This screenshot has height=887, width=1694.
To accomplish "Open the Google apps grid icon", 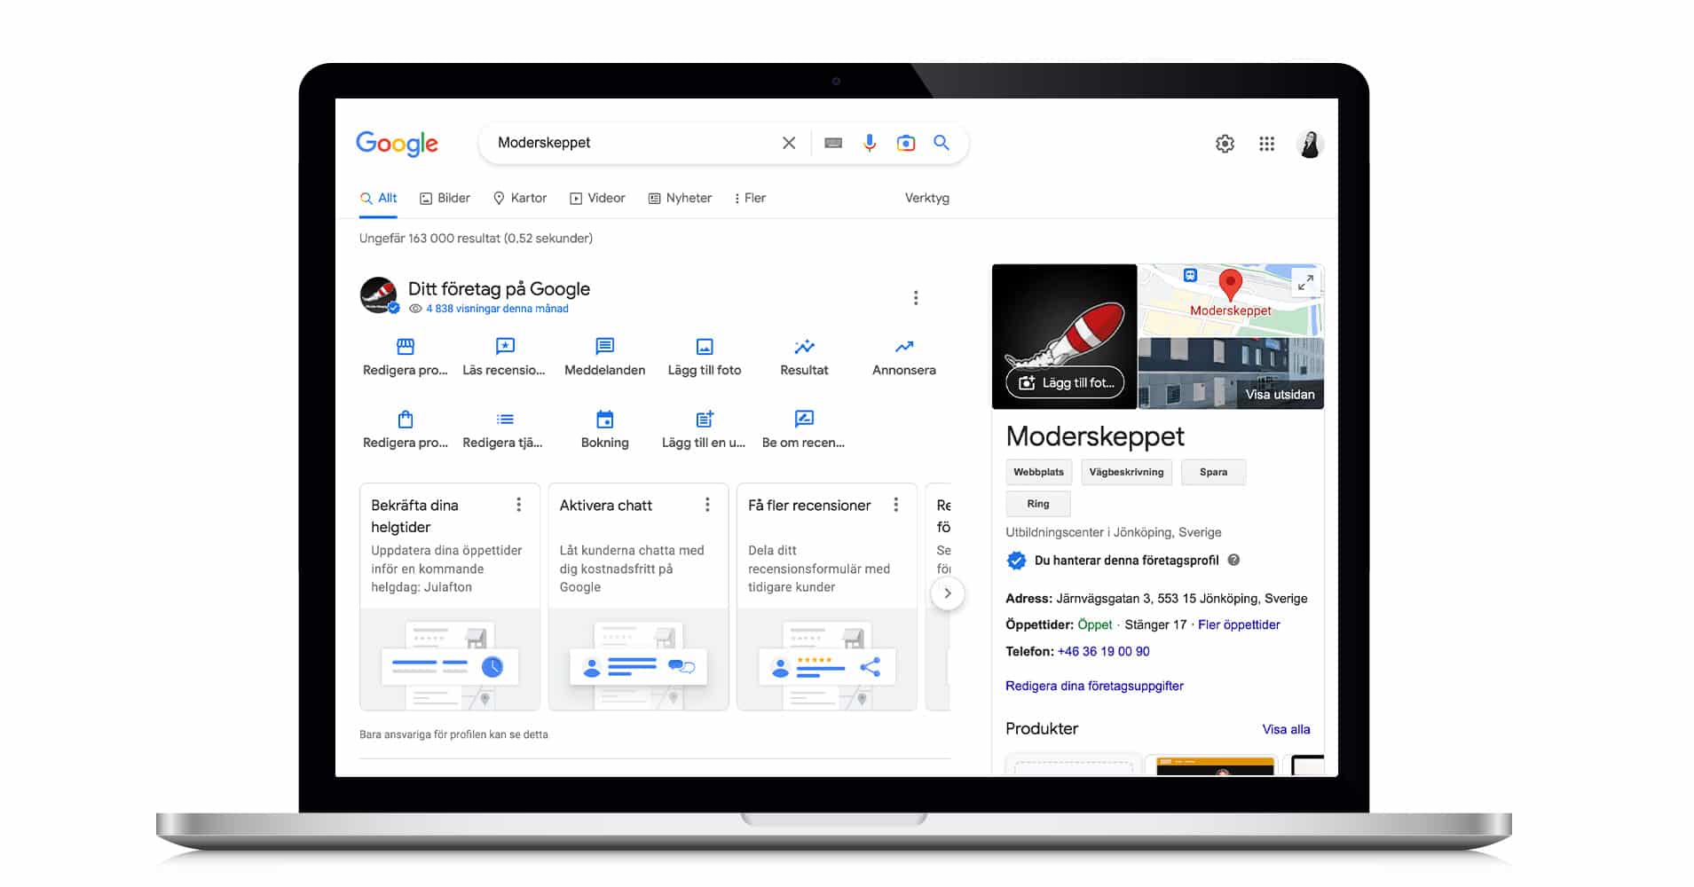I will click(1266, 144).
